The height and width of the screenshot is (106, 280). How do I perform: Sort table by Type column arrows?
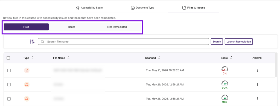[33, 58]
